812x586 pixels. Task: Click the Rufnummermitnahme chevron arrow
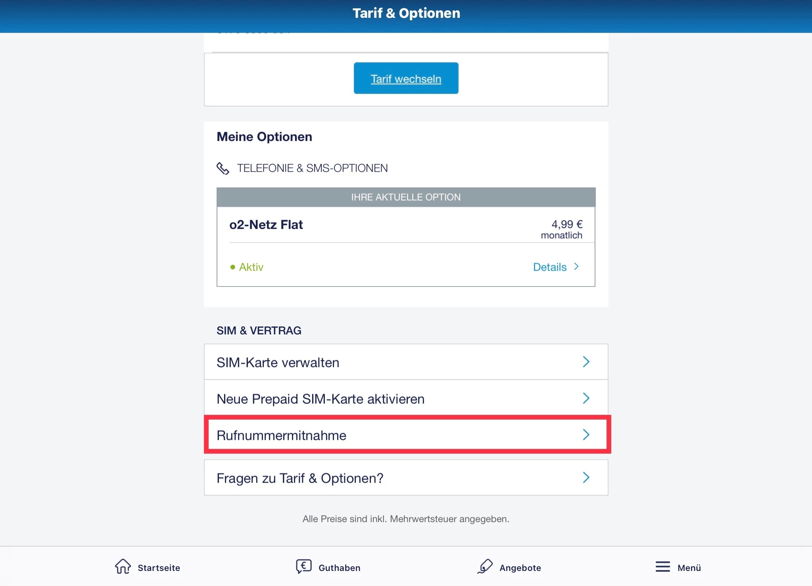pyautogui.click(x=586, y=435)
